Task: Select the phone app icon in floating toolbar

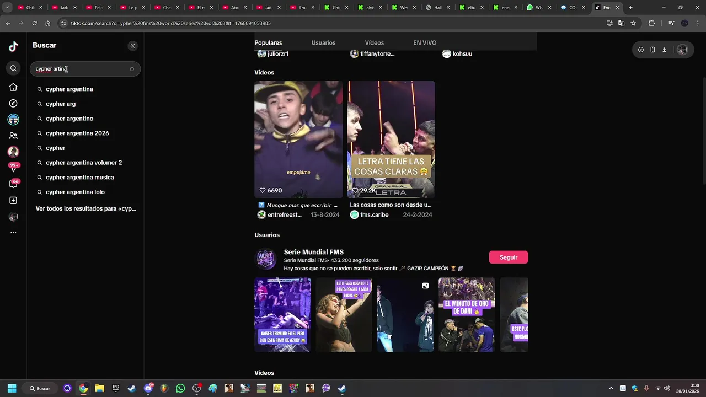Action: coord(652,50)
